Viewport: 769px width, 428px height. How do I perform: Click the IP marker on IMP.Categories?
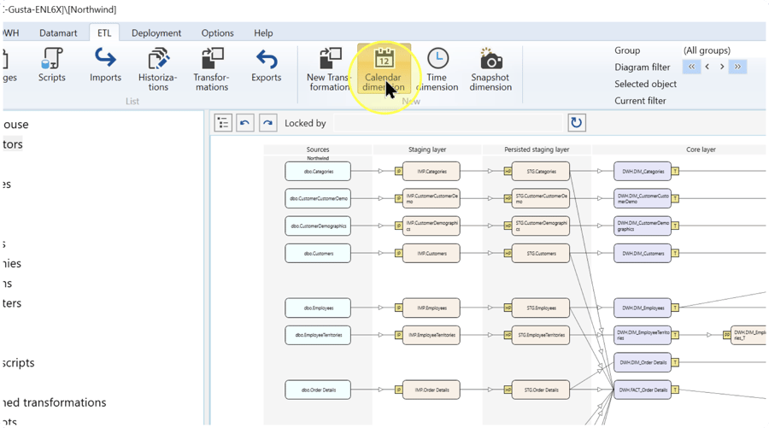(x=398, y=171)
